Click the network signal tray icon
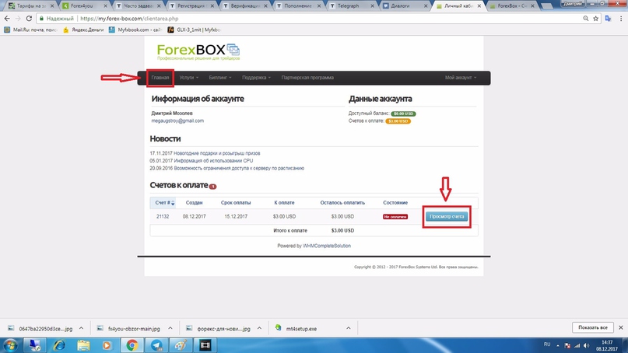This screenshot has height=353, width=628. pyautogui.click(x=577, y=345)
